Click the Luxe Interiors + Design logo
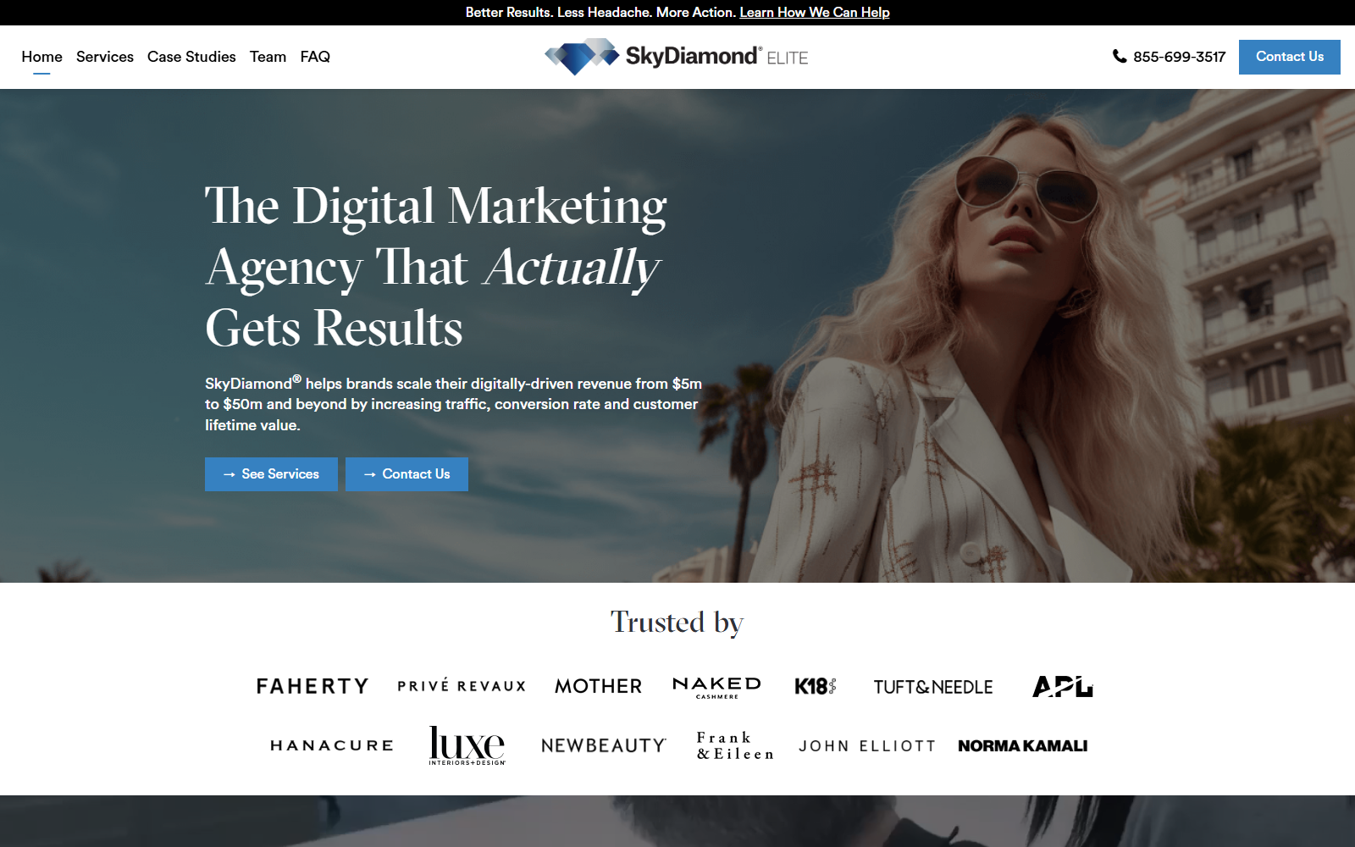 pos(467,745)
